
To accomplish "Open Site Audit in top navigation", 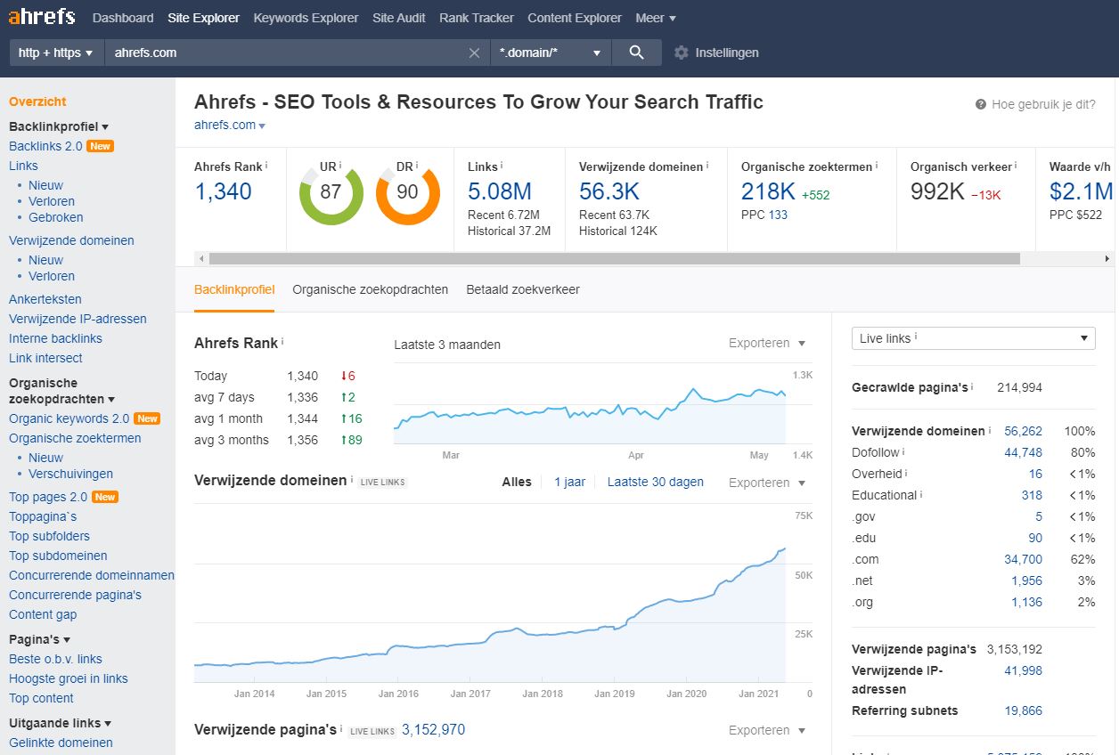I will click(x=399, y=18).
